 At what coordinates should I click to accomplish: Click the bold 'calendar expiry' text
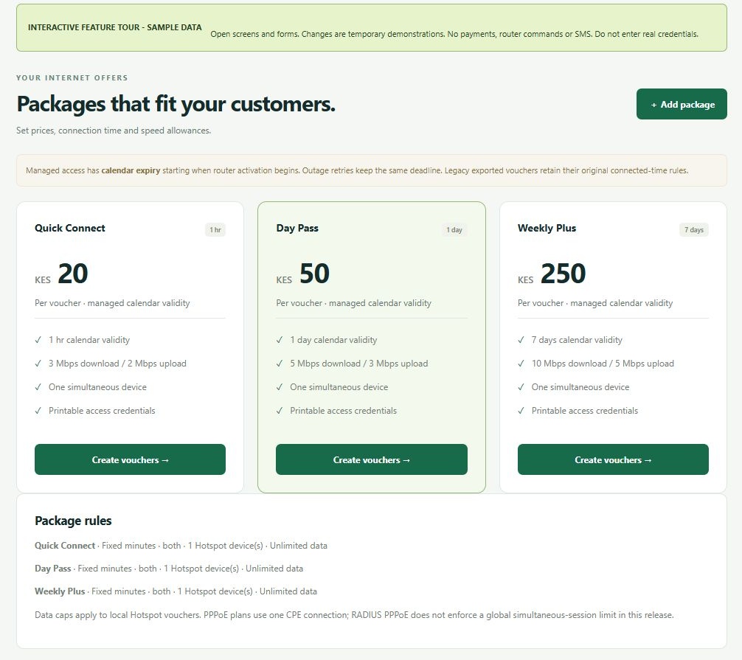(x=131, y=170)
